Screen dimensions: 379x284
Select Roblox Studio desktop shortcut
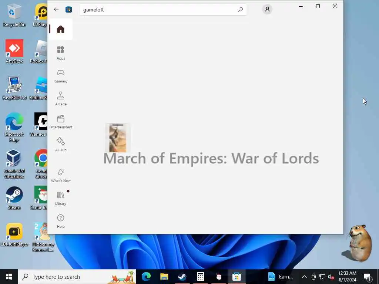coord(39,88)
